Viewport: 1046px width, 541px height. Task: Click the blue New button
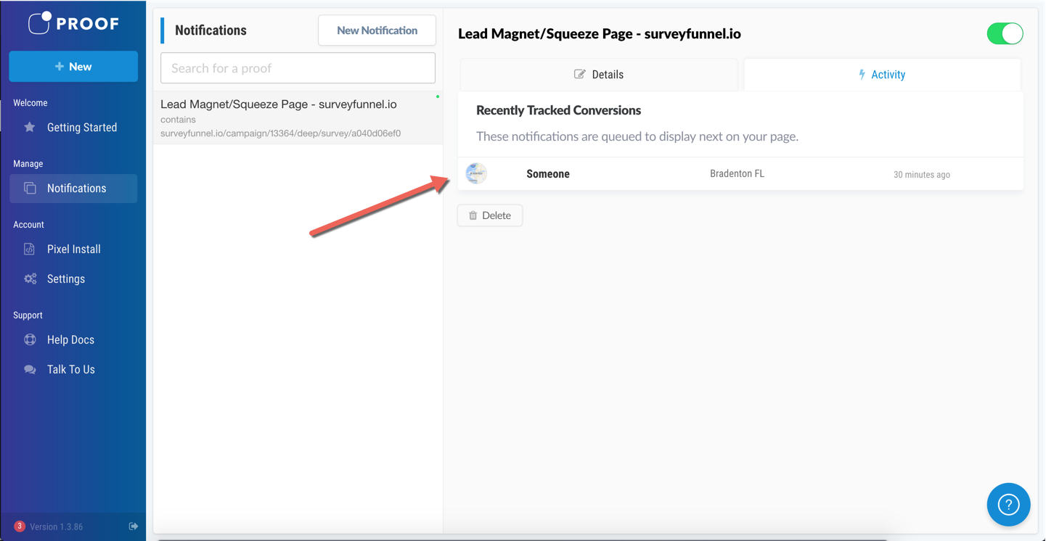click(x=73, y=67)
